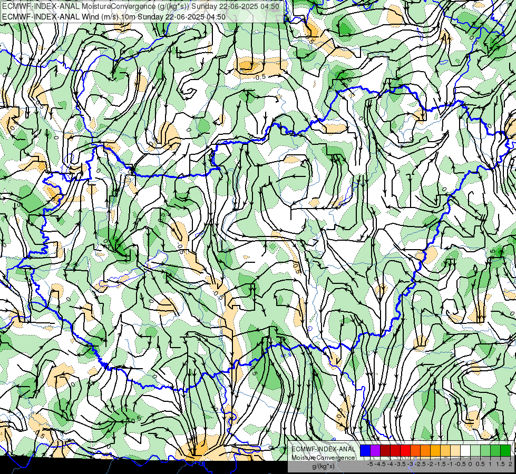Click the -2.5 legend tick label

[420, 464]
